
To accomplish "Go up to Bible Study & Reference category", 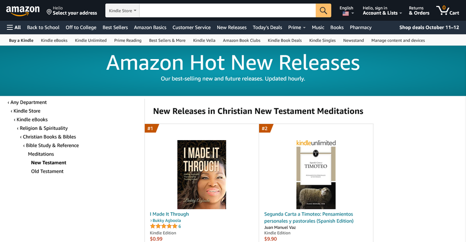I will (52, 146).
